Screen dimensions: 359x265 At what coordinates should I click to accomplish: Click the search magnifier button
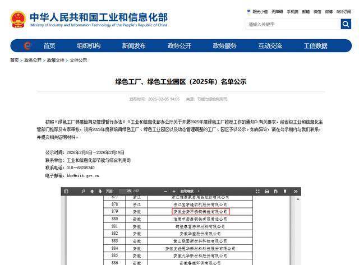coord(346,24)
